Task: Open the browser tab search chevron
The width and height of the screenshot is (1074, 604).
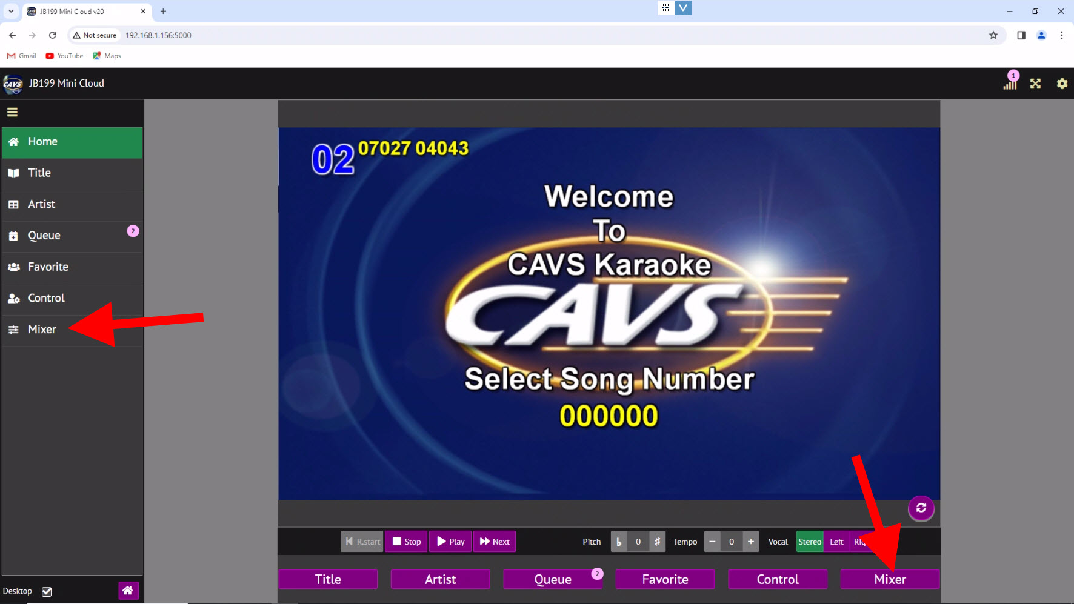Action: tap(10, 11)
